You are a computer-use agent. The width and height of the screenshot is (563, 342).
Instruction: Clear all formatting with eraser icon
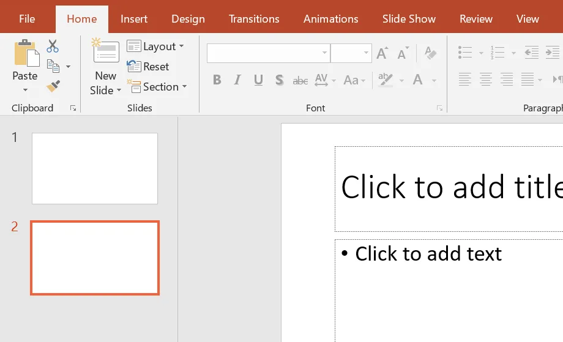[430, 53]
